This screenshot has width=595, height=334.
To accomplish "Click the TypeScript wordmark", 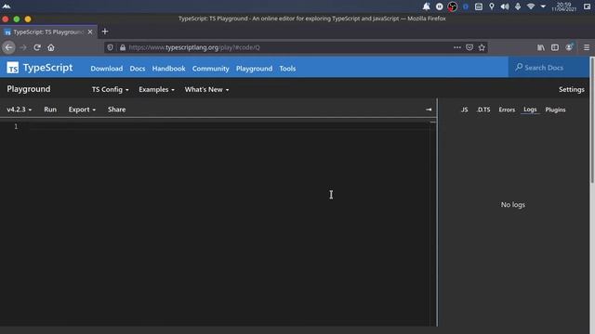I will pyautogui.click(x=47, y=68).
